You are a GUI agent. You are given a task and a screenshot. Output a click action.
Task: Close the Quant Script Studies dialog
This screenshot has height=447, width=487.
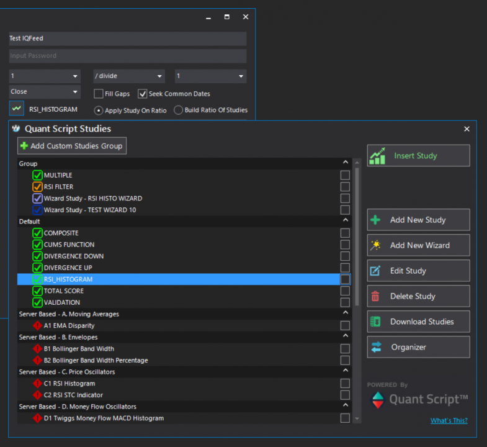(x=467, y=129)
